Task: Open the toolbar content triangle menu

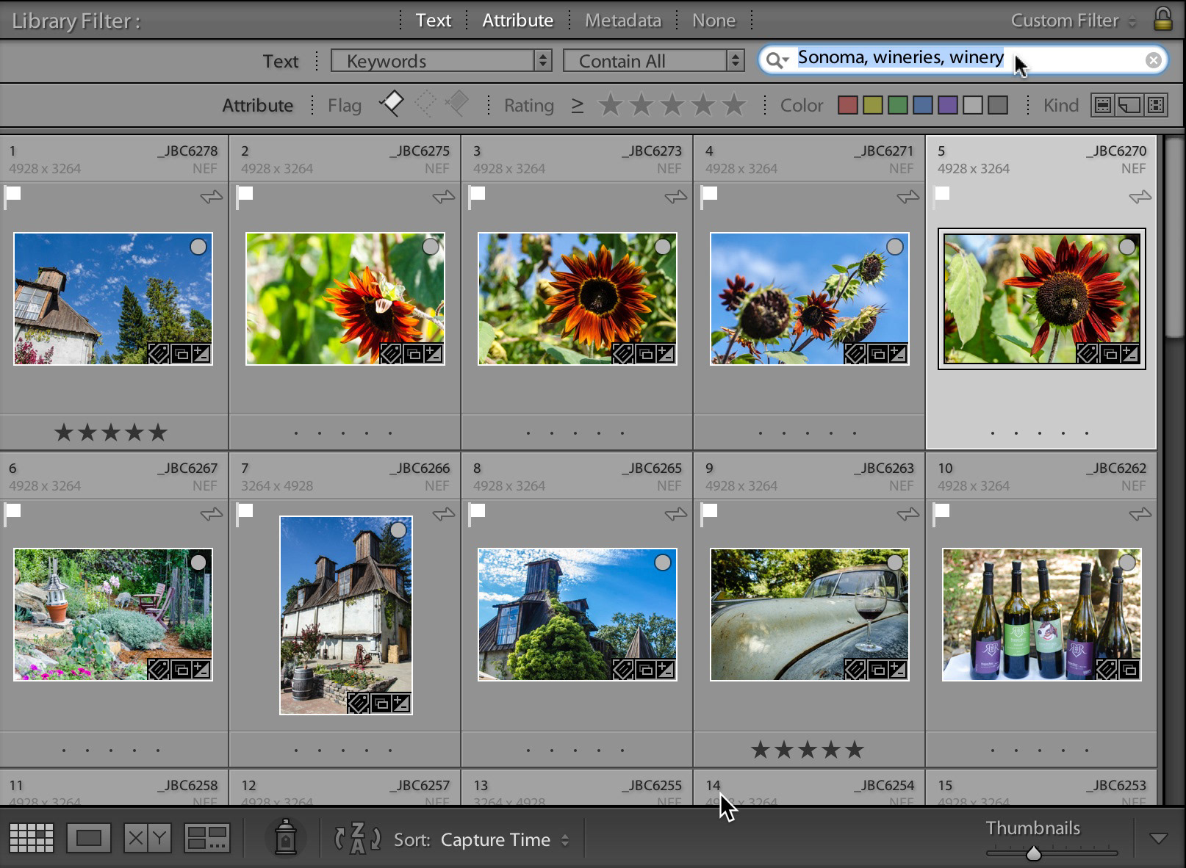Action: click(x=1159, y=839)
